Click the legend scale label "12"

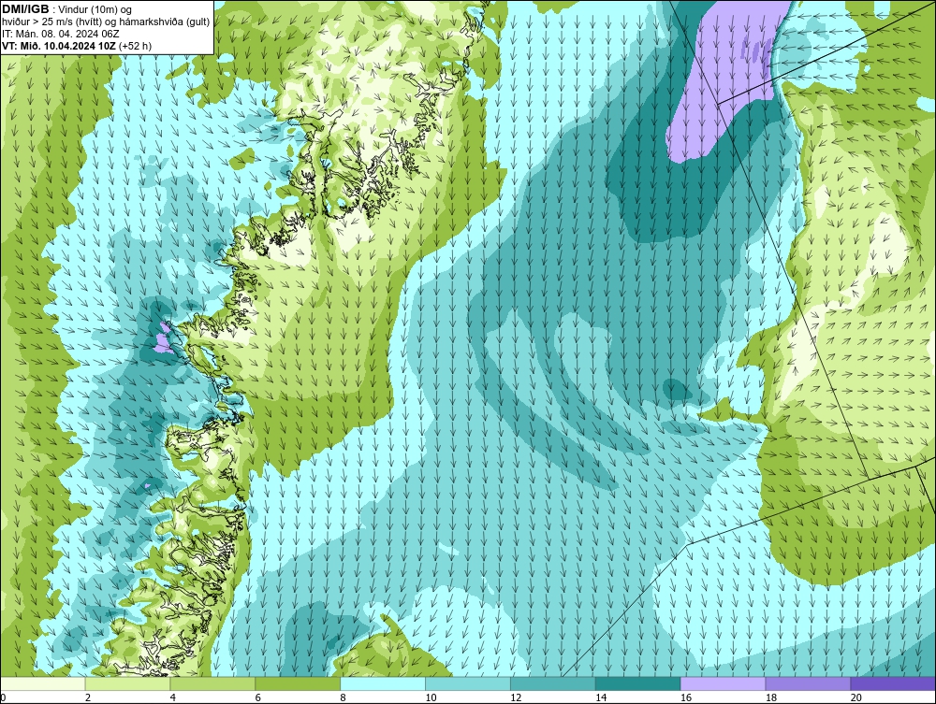(516, 697)
